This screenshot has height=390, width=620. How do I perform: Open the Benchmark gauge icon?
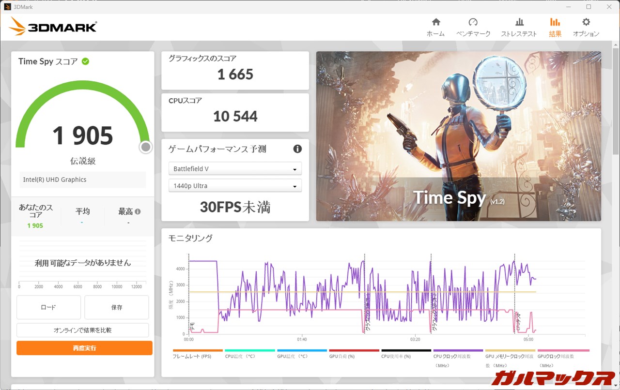[473, 22]
